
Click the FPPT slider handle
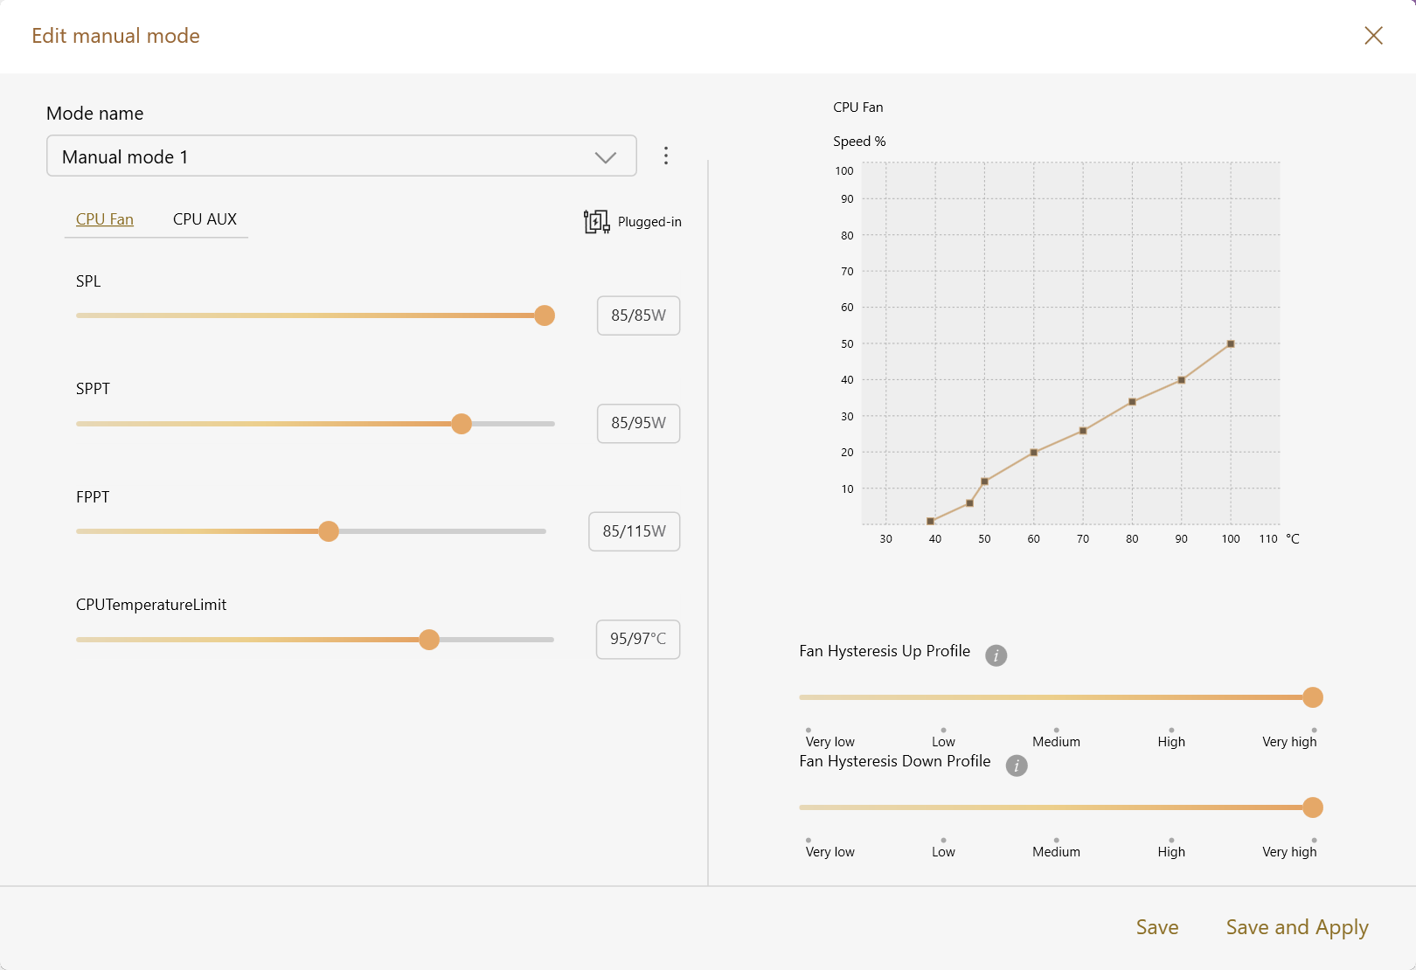pyautogui.click(x=329, y=531)
